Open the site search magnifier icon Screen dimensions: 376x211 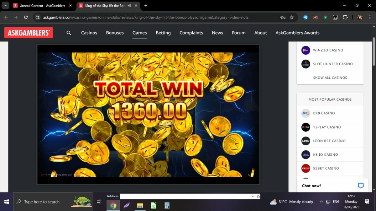click(x=69, y=33)
